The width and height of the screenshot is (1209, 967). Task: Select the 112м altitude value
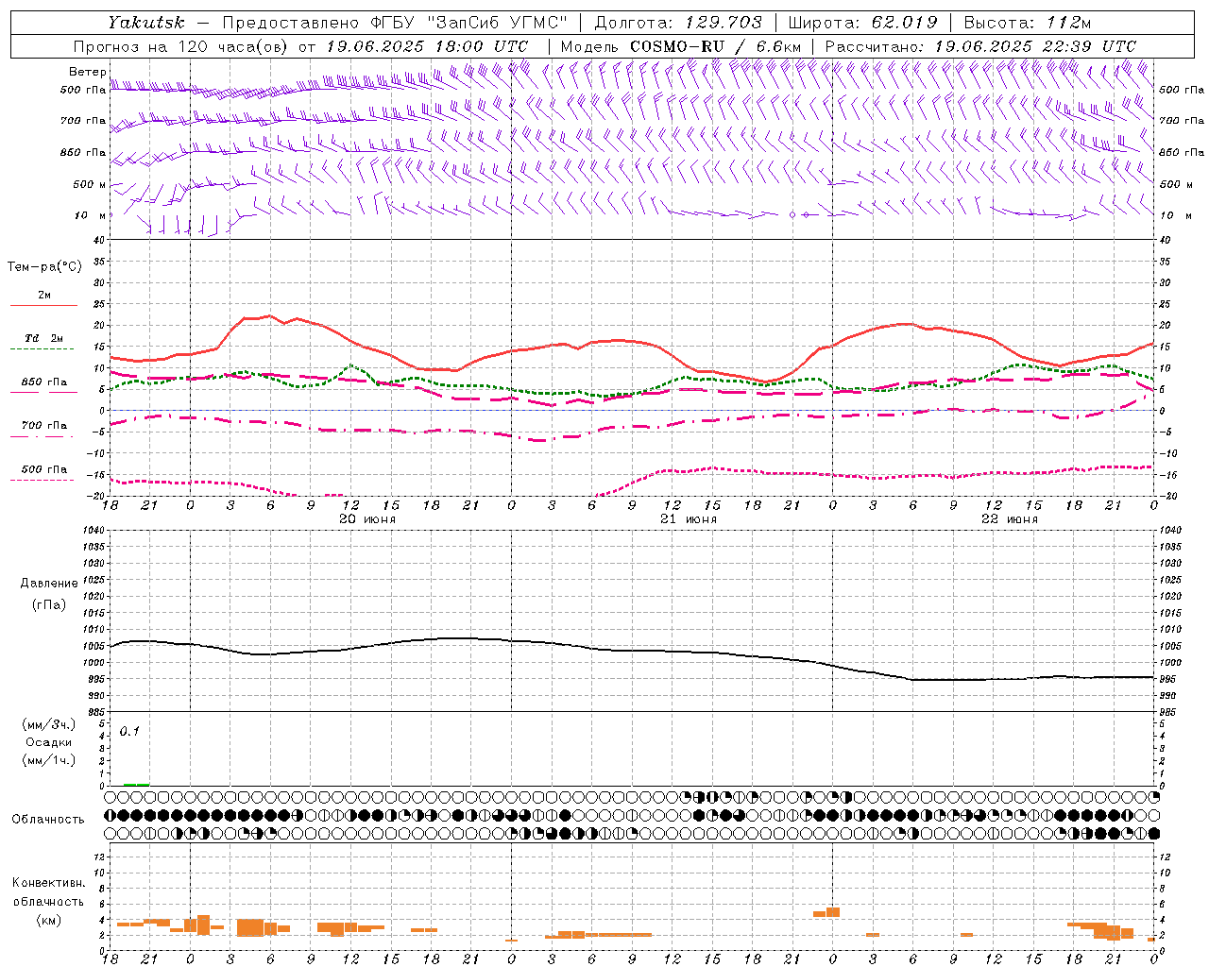point(1067,23)
